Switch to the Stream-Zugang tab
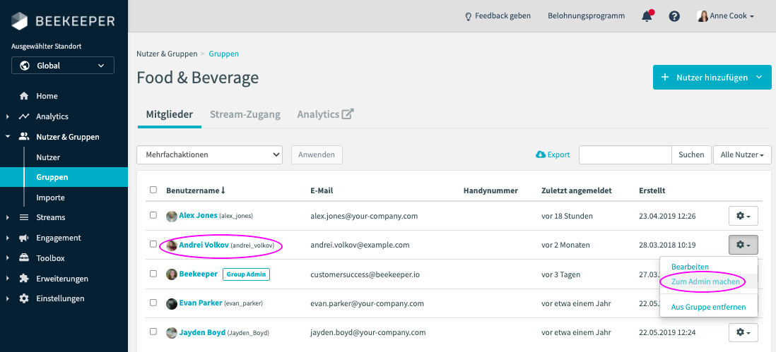This screenshot has width=776, height=352. pyautogui.click(x=245, y=114)
